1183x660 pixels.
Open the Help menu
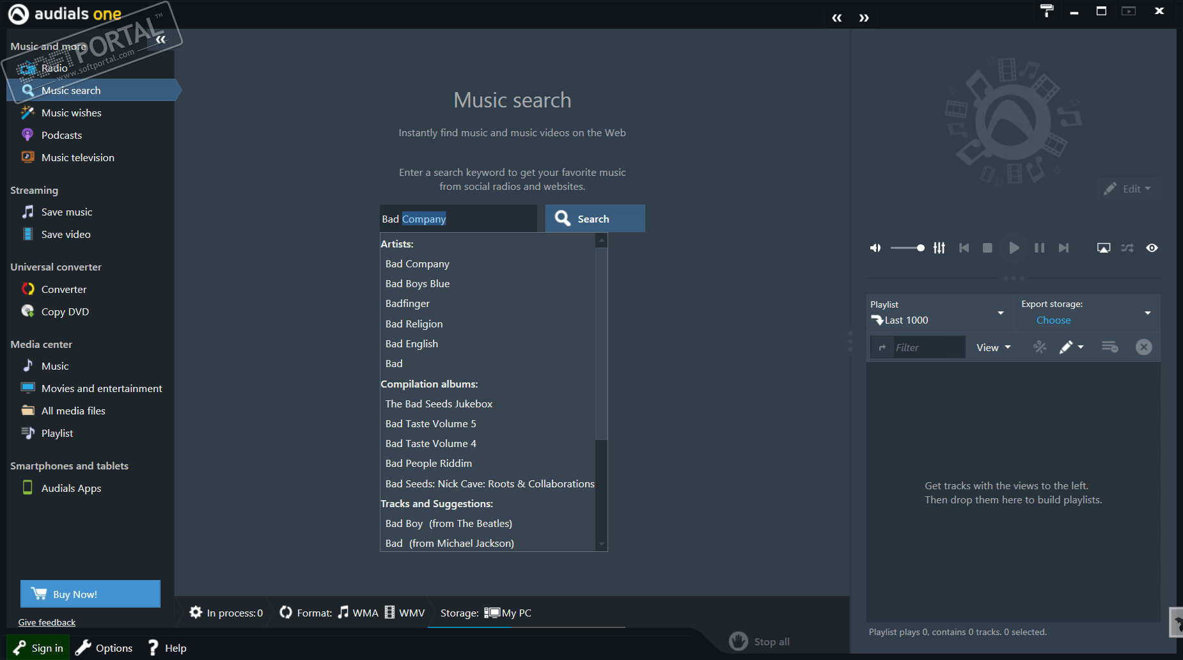pos(167,648)
